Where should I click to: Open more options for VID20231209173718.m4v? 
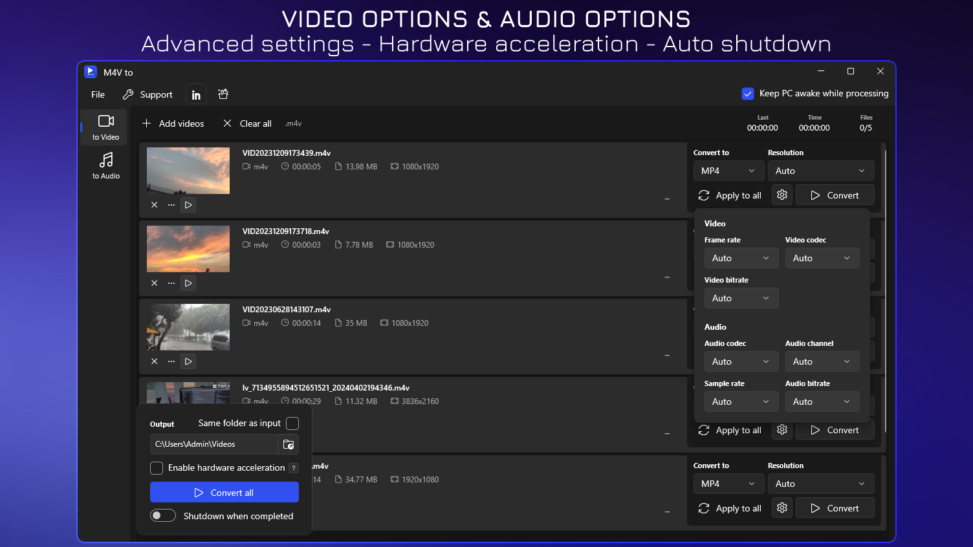pyautogui.click(x=171, y=283)
